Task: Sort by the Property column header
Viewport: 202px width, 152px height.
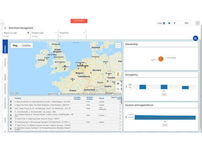Action: pyautogui.click(x=18, y=98)
